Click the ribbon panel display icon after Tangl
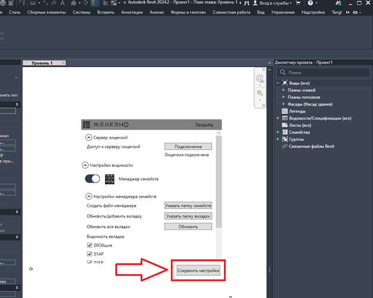373x298 pixels. pos(356,13)
